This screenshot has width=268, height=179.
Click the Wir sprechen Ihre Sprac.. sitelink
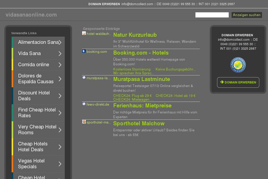[133, 73]
